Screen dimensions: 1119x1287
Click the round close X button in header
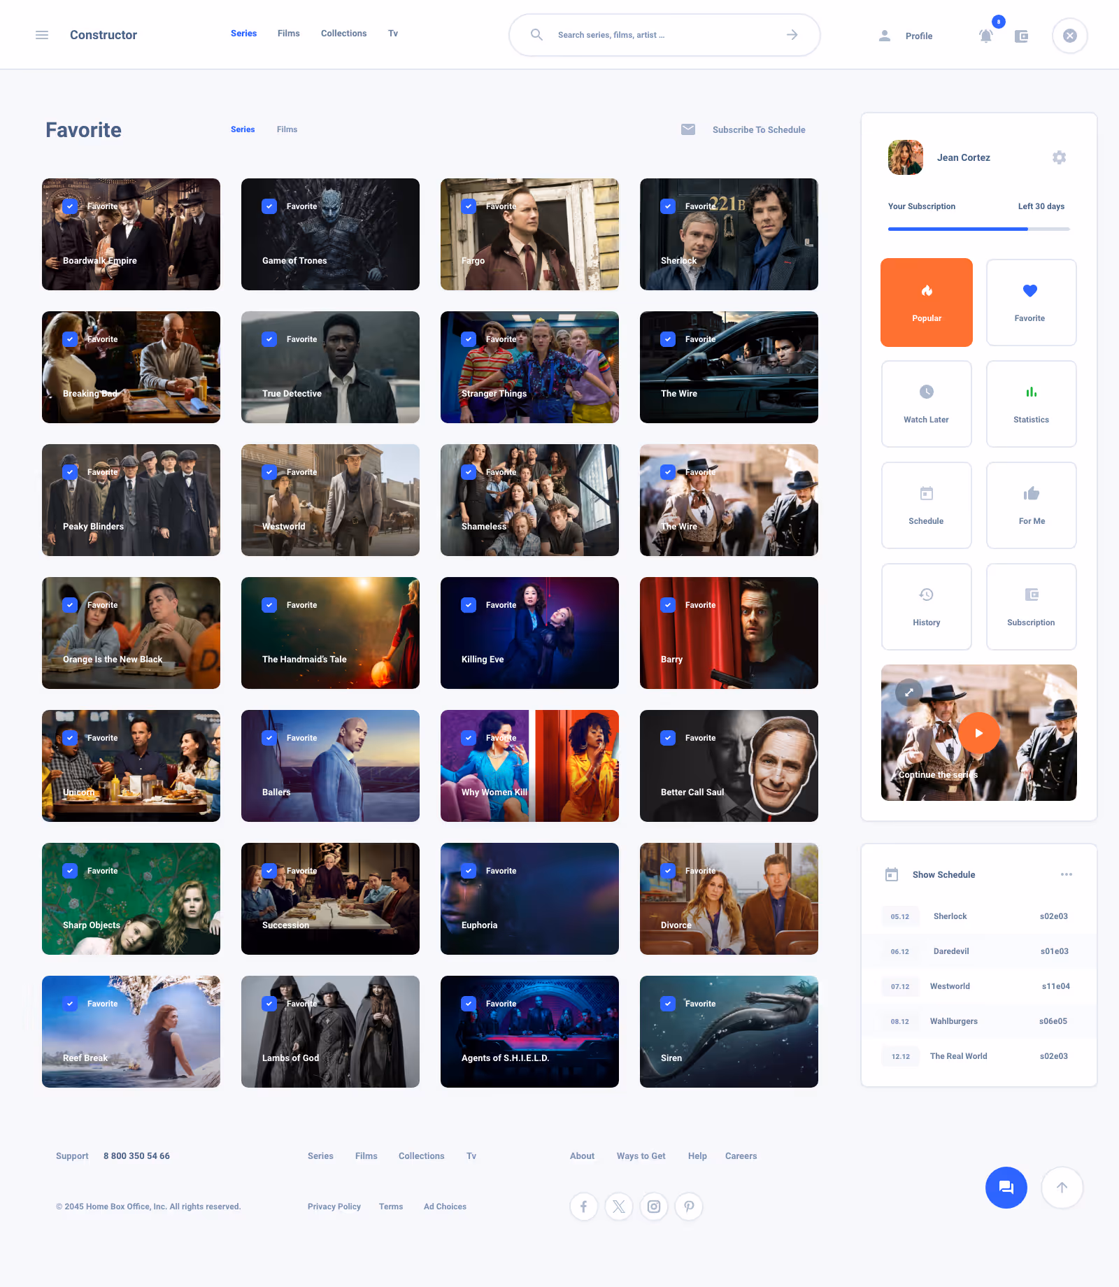pyautogui.click(x=1070, y=36)
